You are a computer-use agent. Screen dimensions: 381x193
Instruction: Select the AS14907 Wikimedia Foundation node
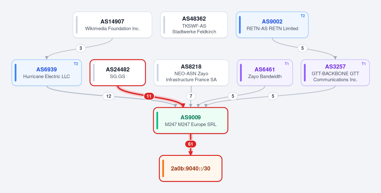pos(112,25)
